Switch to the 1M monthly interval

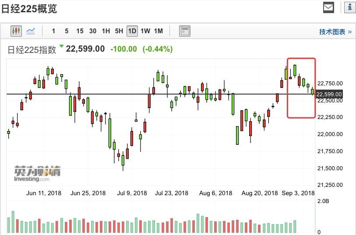159,31
